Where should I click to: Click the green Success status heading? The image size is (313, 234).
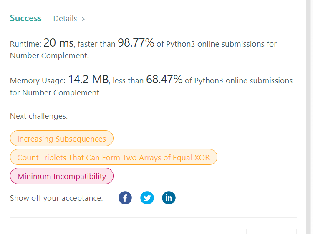click(x=26, y=18)
